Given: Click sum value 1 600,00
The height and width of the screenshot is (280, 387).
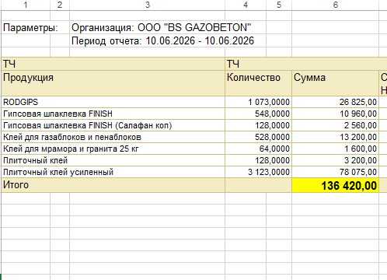Looking at the screenshot, I should tap(336, 149).
